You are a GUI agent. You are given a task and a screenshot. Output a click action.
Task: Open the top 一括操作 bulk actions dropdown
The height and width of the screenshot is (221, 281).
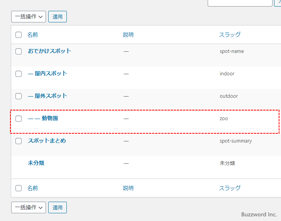pyautogui.click(x=29, y=17)
